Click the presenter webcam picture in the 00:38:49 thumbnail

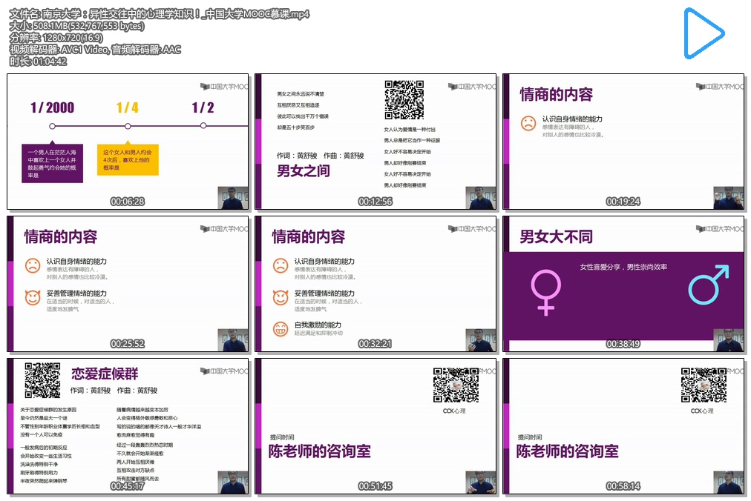click(728, 340)
